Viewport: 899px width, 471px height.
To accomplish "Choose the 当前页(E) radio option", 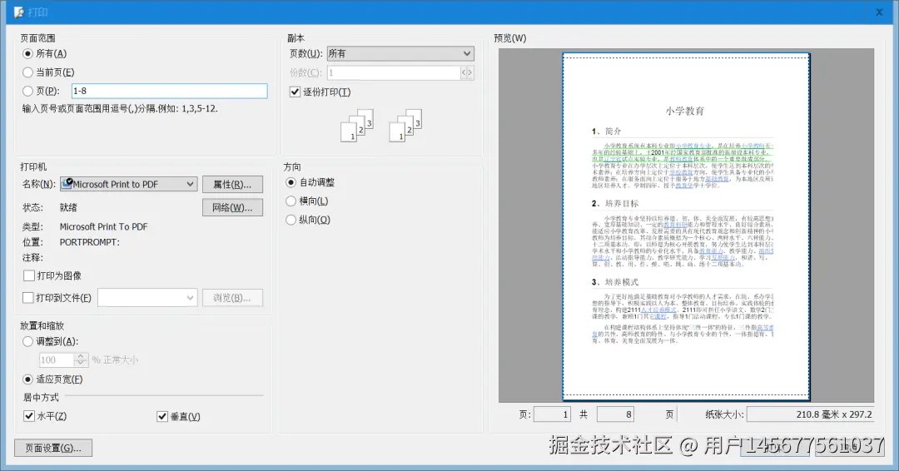I will tap(27, 72).
